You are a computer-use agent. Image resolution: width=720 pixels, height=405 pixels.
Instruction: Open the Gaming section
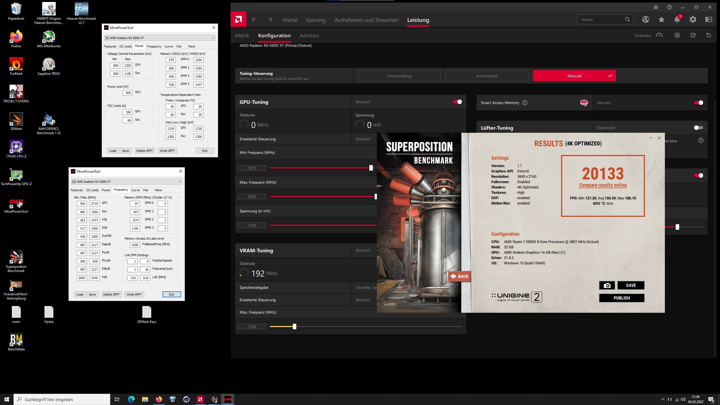(316, 20)
